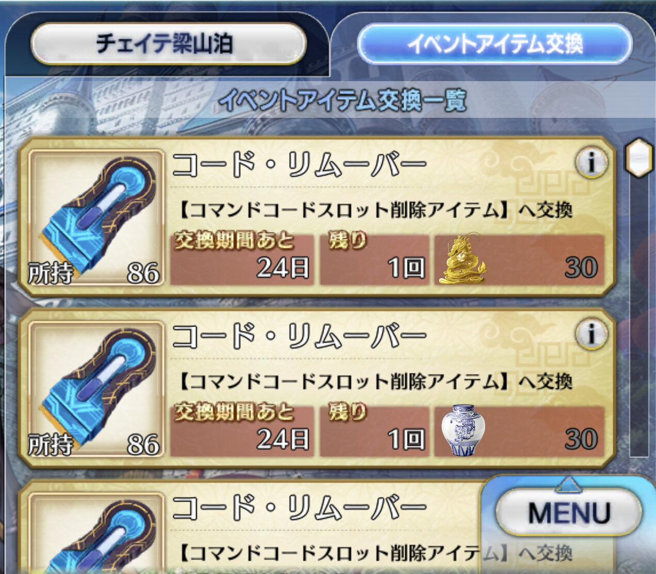Switch to イベントアイテム交換 tab
Image resolution: width=656 pixels, height=574 pixels.
click(x=494, y=44)
